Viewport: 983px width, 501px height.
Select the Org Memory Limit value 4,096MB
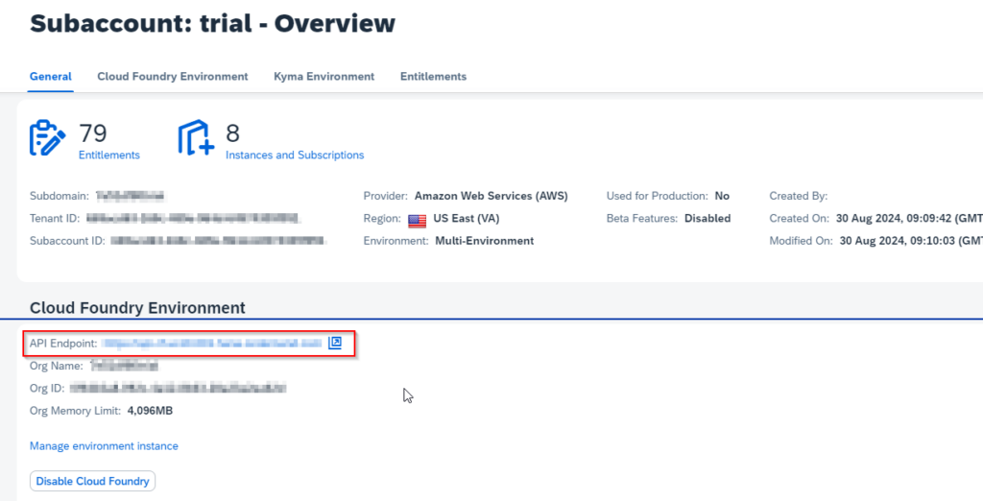pos(150,411)
